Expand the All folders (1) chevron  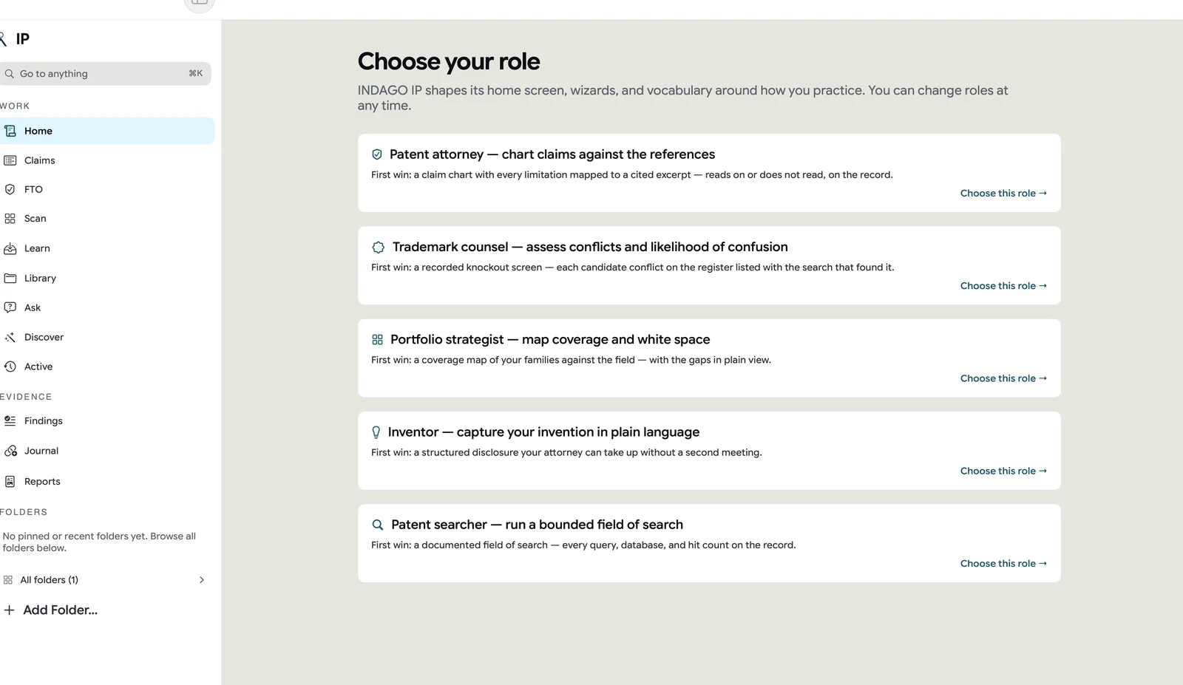202,580
